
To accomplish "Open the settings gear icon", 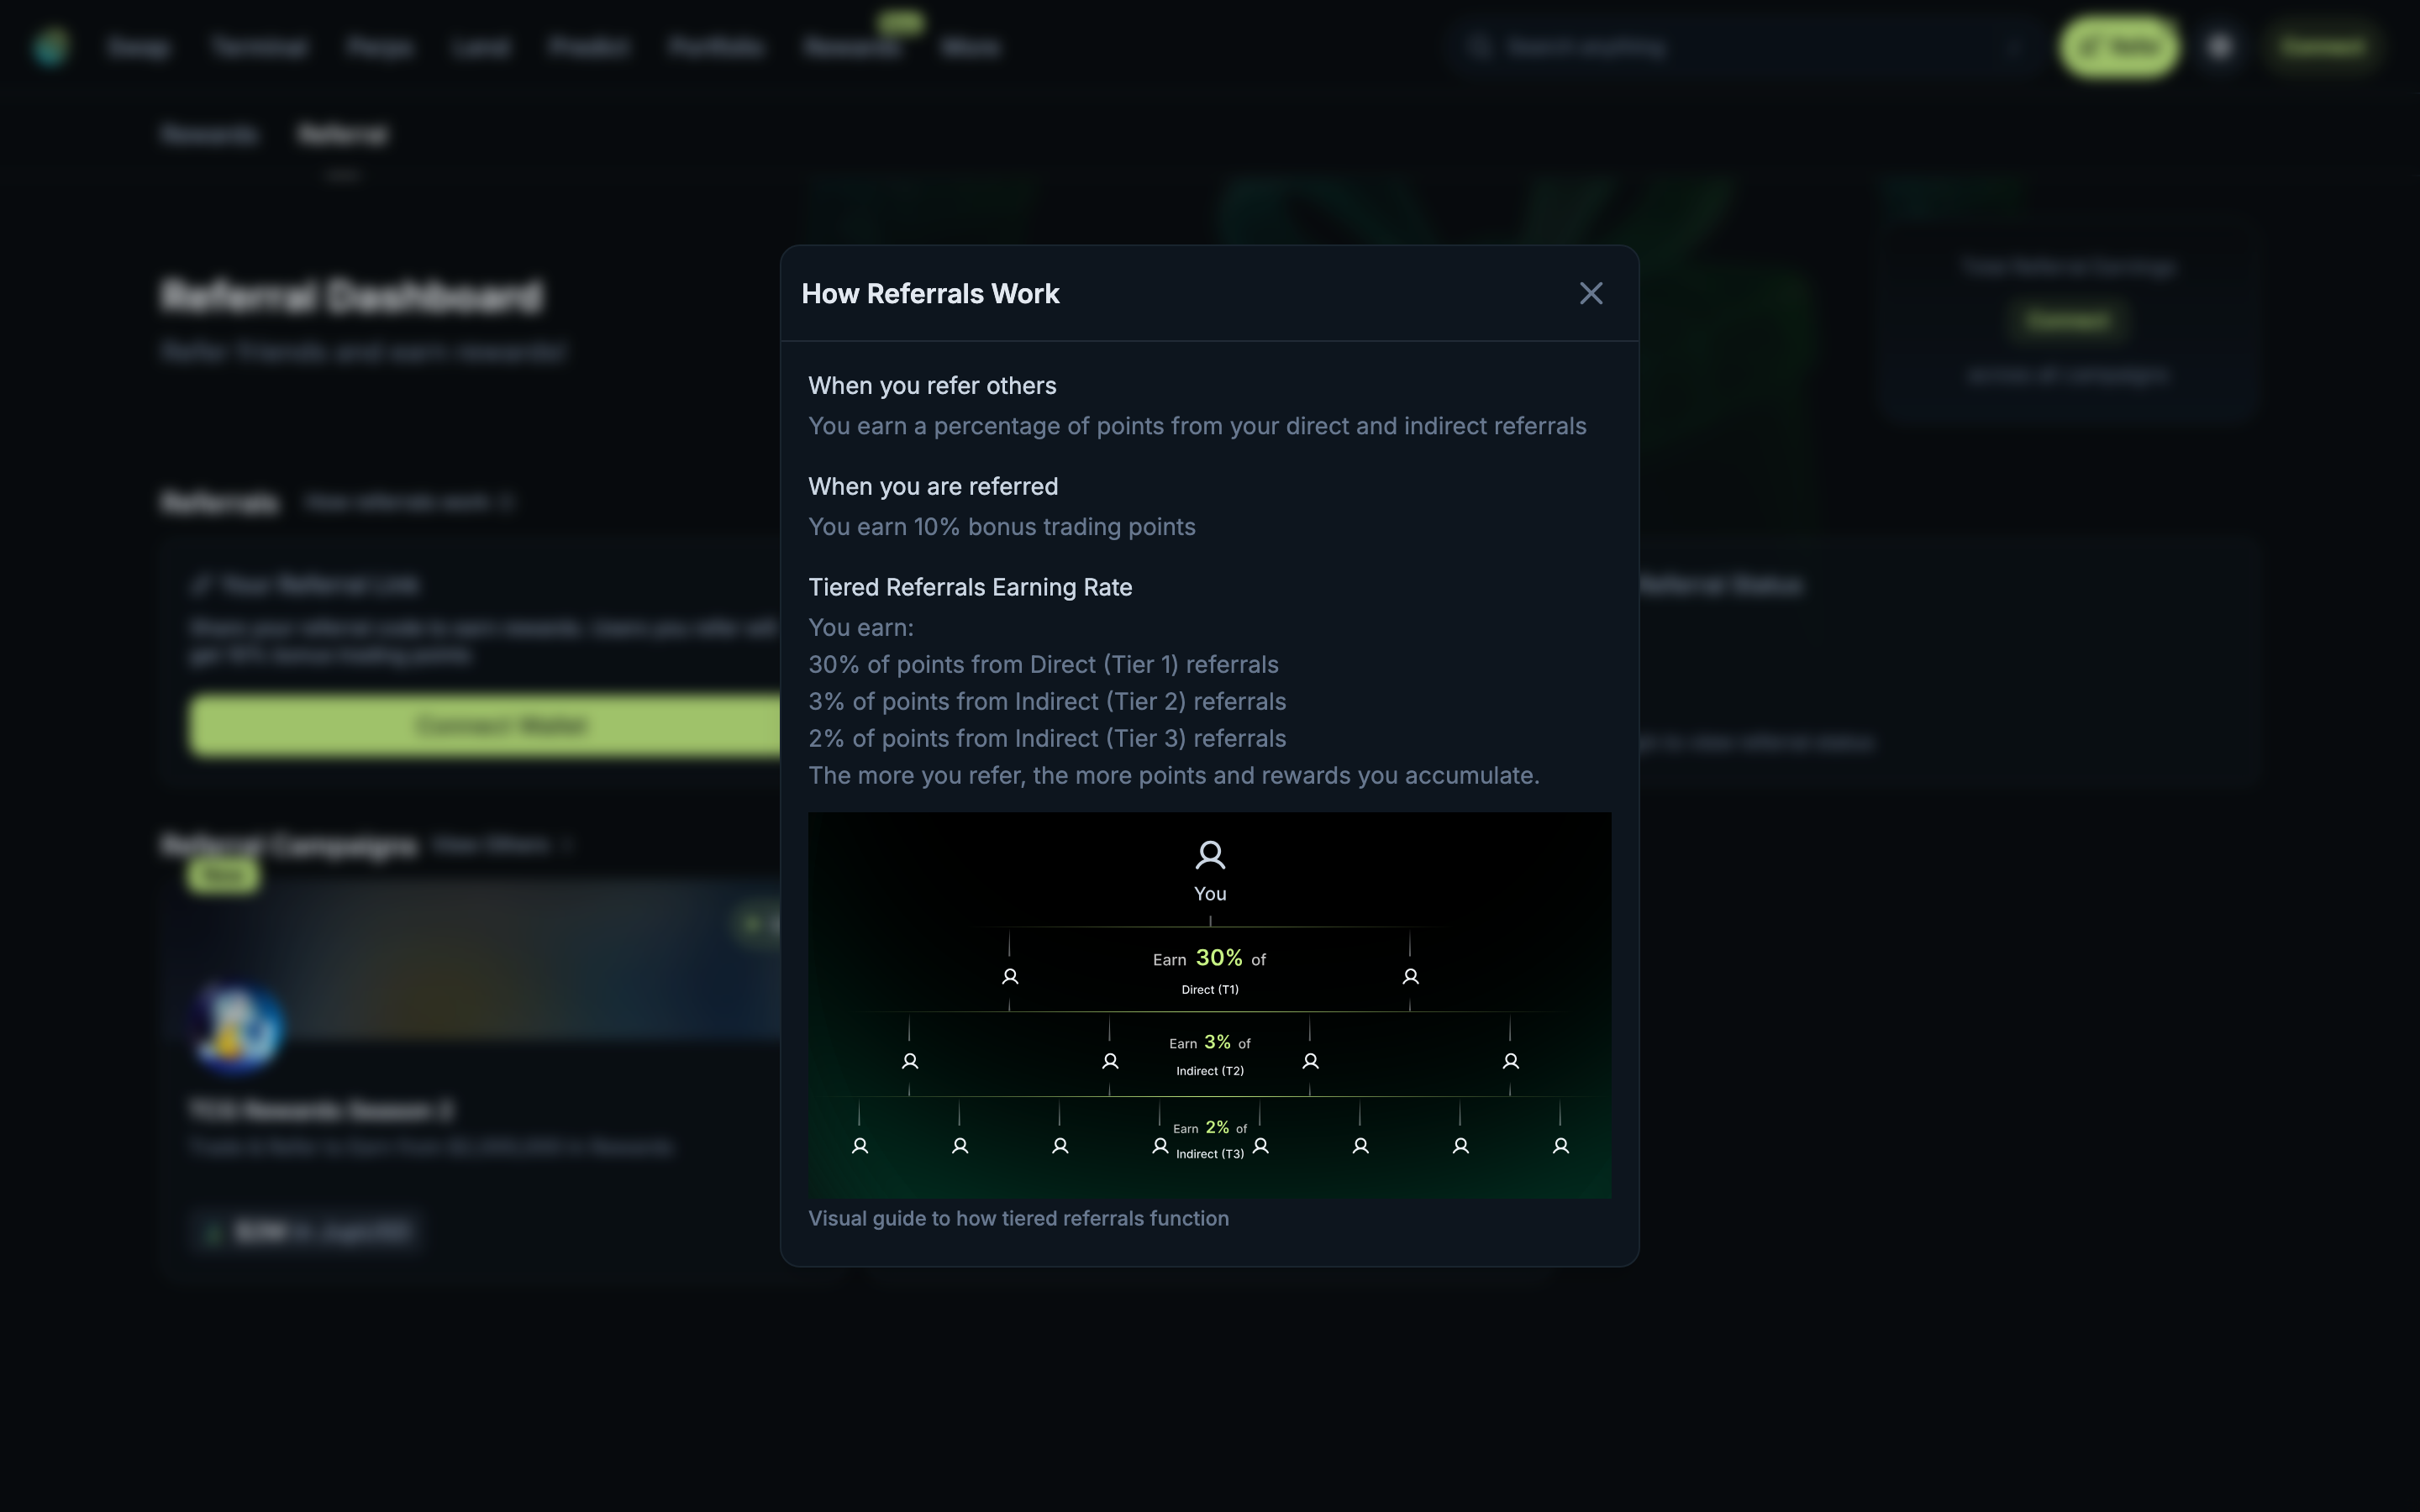I will (x=2218, y=47).
